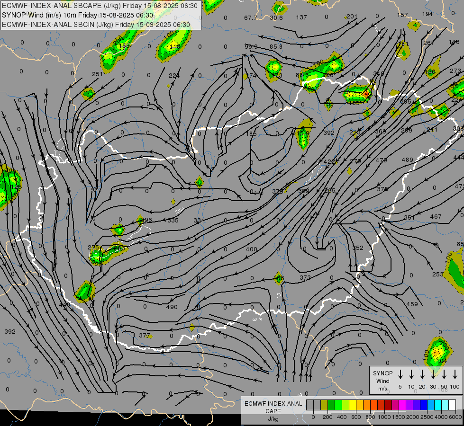Viewport: 464px width, 426px height.
Task: Pick the pure blue CAPE legend swatch
Action: pyautogui.click(x=424, y=405)
